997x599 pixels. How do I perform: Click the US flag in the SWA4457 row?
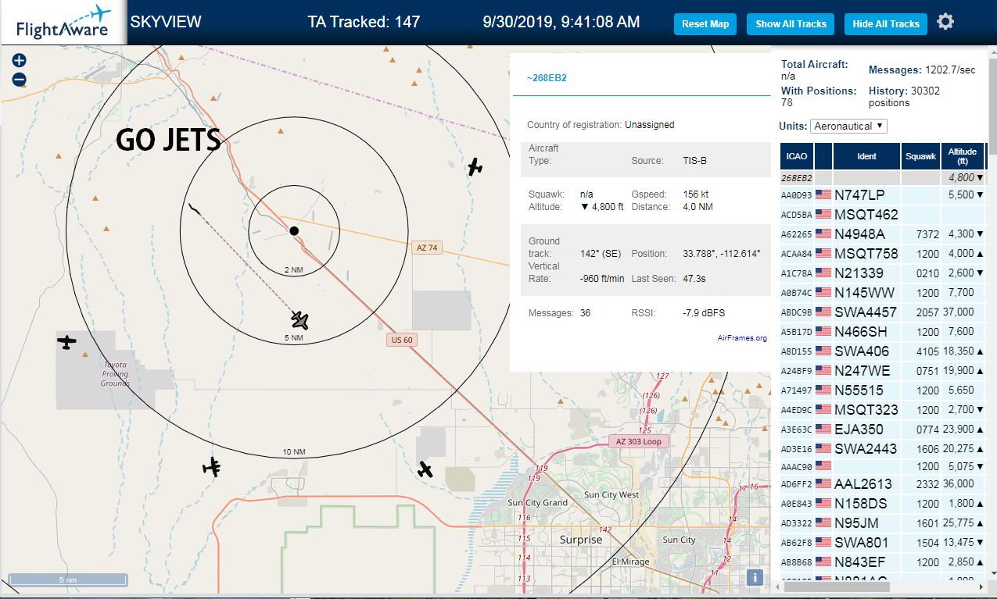tap(823, 312)
